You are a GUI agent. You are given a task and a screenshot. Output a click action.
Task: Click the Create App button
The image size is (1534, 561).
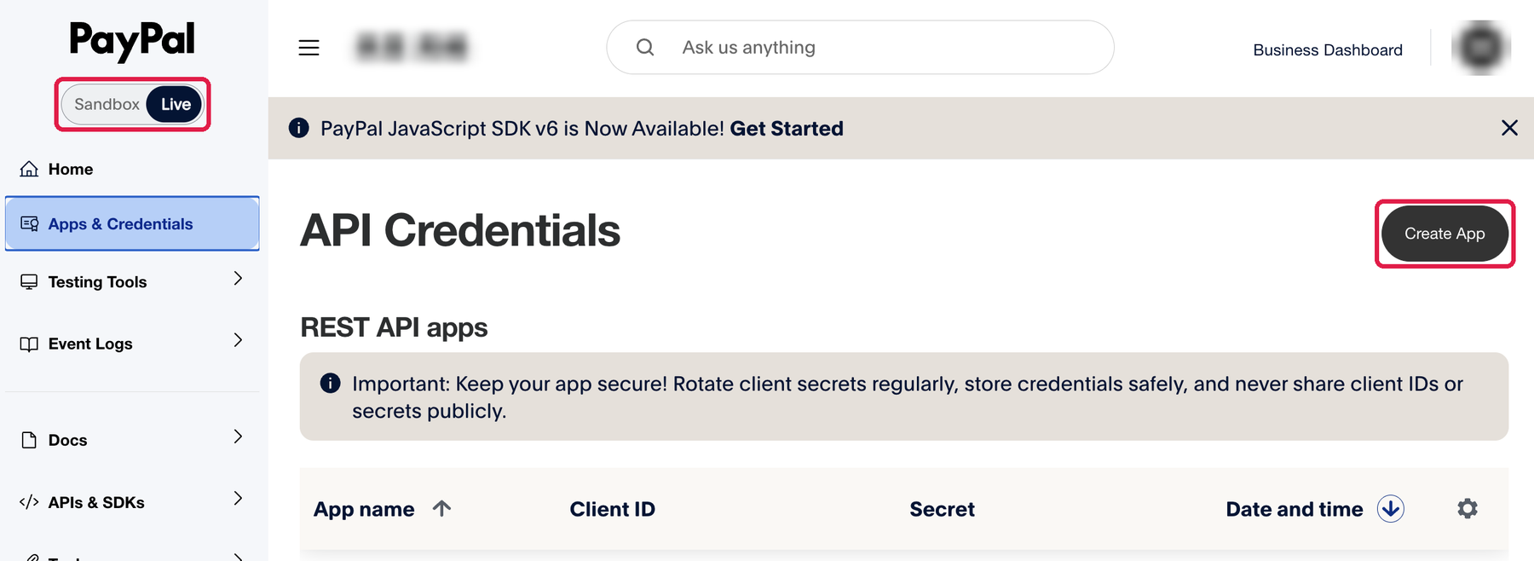tap(1445, 234)
